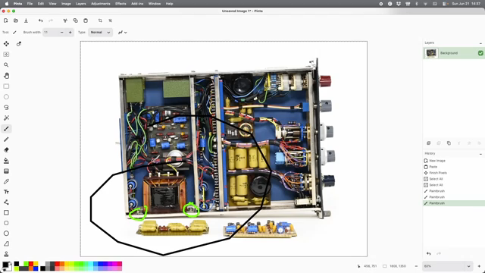Crop to selection toolbar icon
The width and height of the screenshot is (485, 273).
click(100, 20)
